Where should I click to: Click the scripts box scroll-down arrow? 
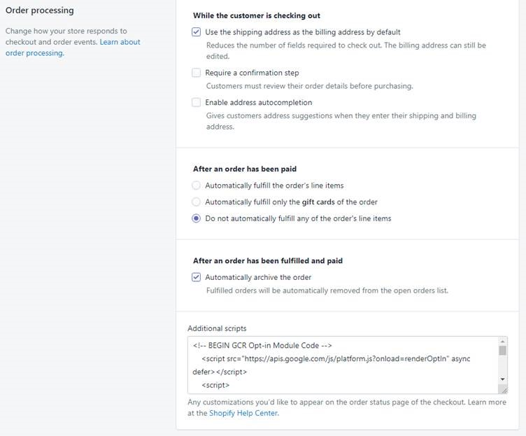pos(502,379)
